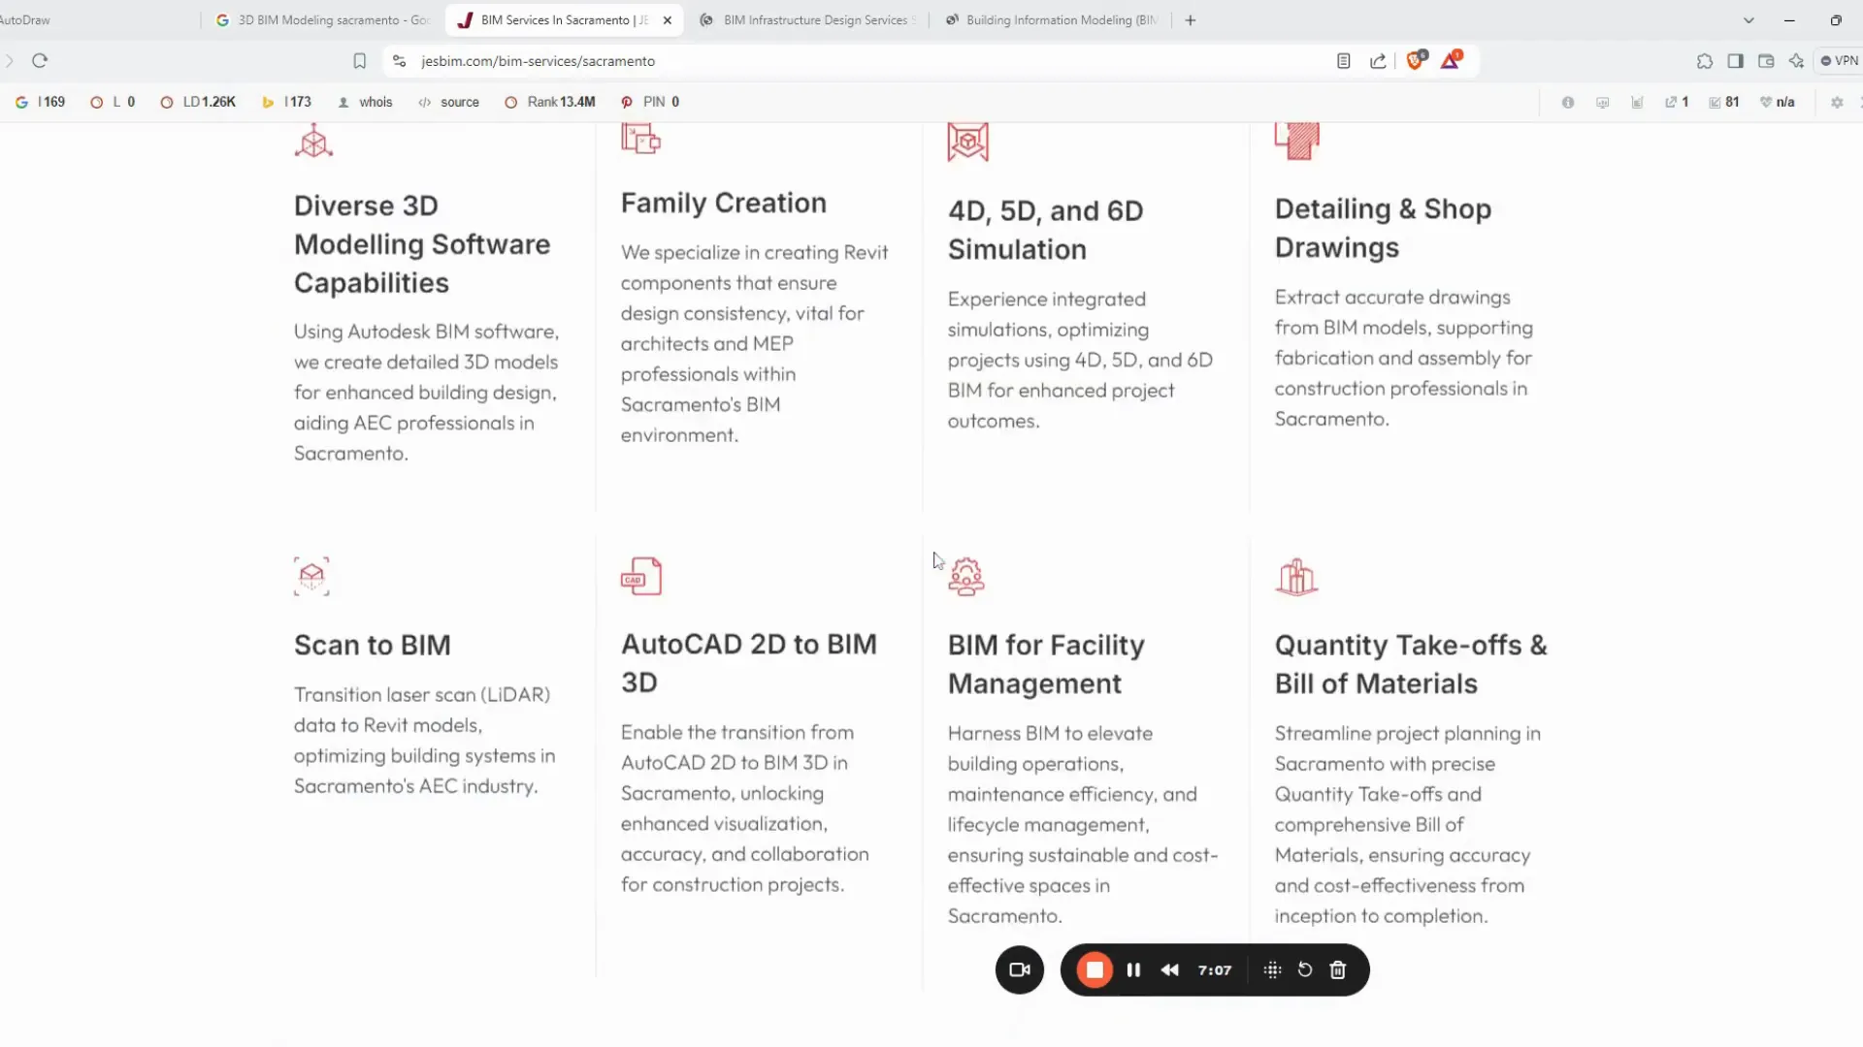Click the jesbim.com address bar URL

click(539, 61)
